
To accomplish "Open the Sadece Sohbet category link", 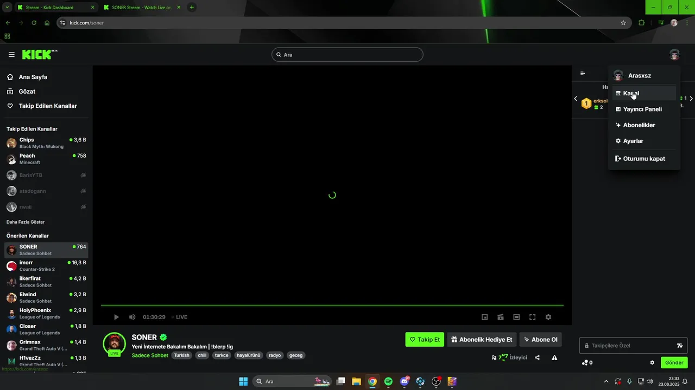I will point(150,355).
